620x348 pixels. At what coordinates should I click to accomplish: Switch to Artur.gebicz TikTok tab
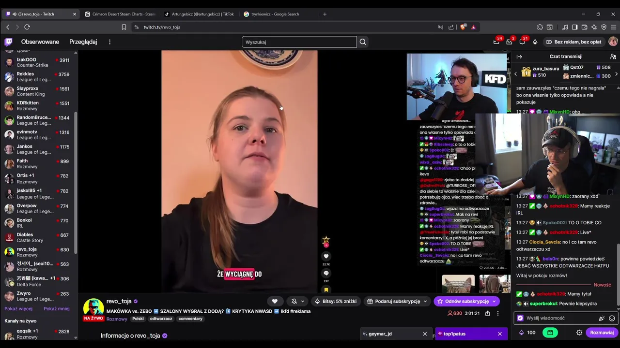pos(199,14)
